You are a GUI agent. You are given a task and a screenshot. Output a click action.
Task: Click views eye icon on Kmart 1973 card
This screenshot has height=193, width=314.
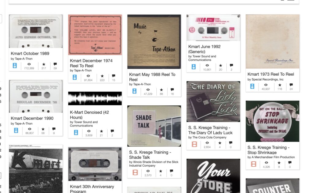(266, 85)
